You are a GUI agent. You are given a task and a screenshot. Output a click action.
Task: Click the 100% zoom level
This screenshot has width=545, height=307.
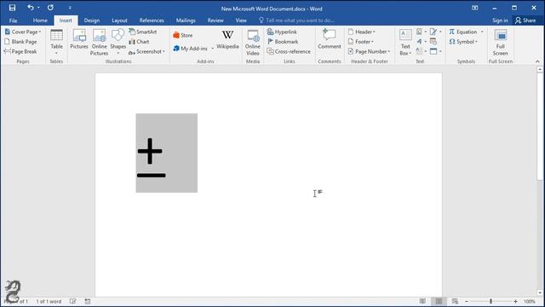530,301
